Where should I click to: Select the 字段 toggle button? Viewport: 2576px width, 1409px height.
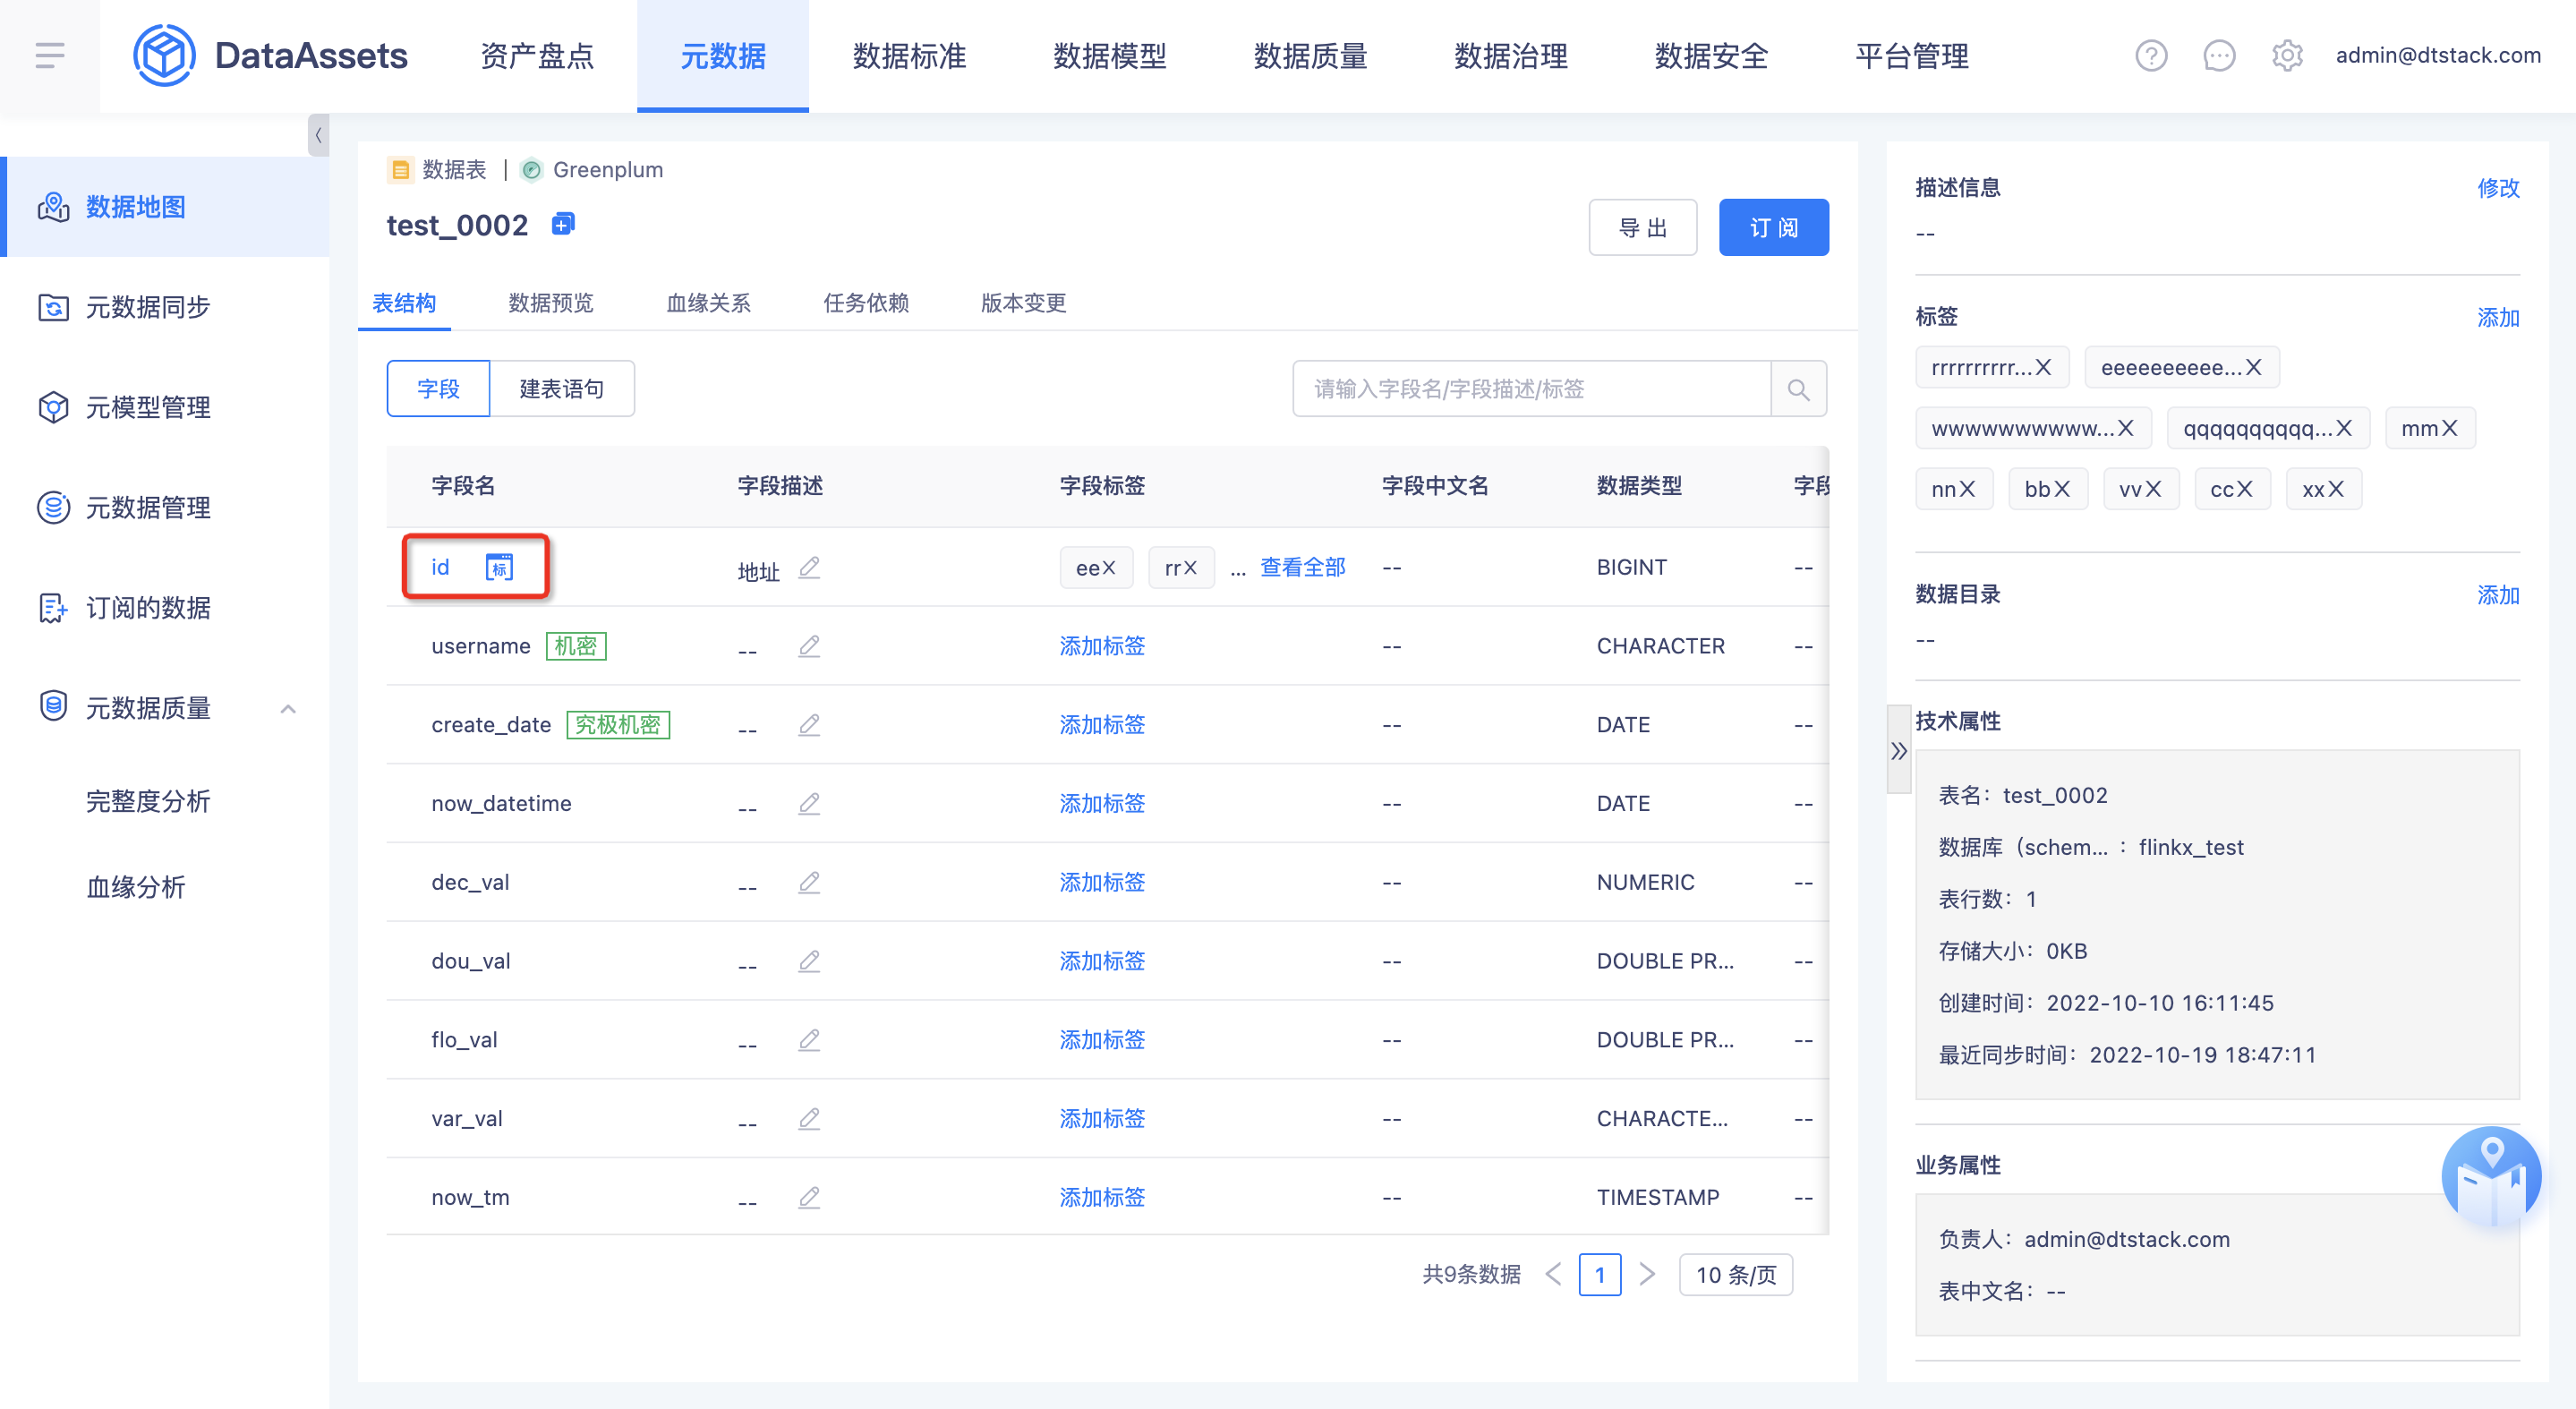tap(438, 389)
